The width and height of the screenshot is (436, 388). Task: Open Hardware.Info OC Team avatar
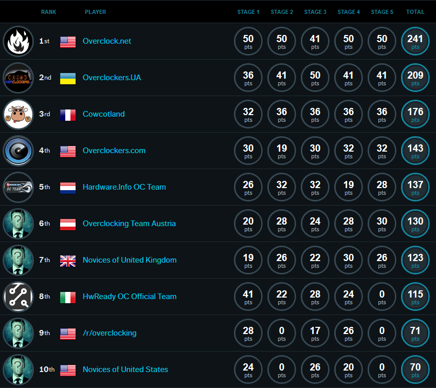click(x=18, y=187)
